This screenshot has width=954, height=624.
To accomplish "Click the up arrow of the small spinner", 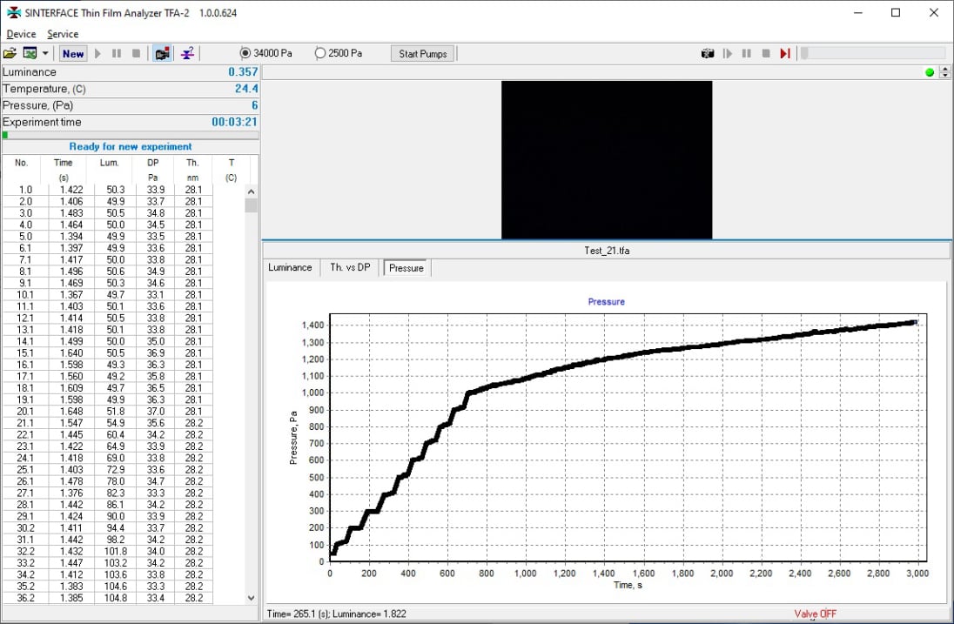I will coord(945,69).
